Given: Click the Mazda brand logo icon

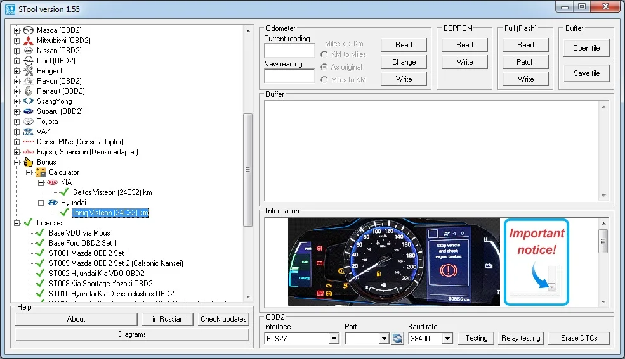Looking at the screenshot, I should coord(28,30).
